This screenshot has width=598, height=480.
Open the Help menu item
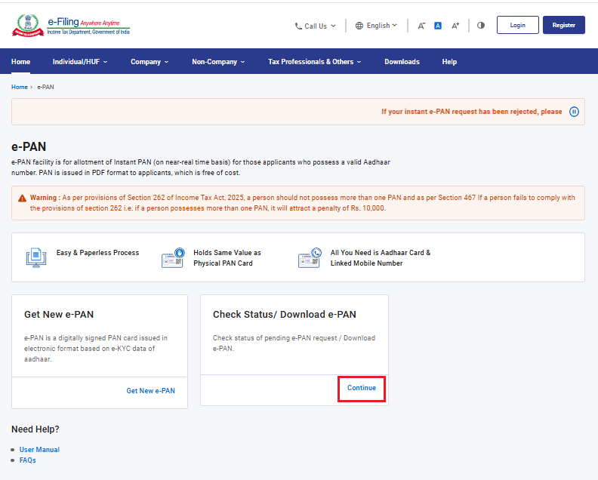tap(449, 62)
